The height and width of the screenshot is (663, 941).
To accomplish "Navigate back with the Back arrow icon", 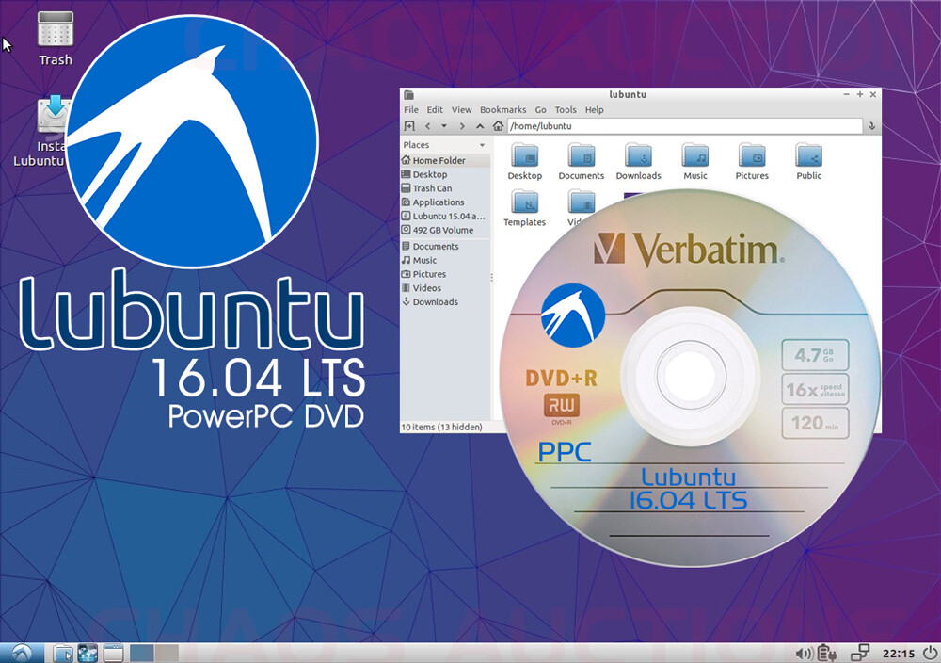I will coord(428,125).
